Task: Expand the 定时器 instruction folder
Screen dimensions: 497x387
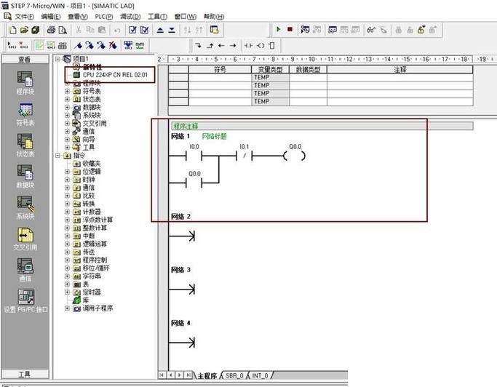Action: click(x=67, y=292)
